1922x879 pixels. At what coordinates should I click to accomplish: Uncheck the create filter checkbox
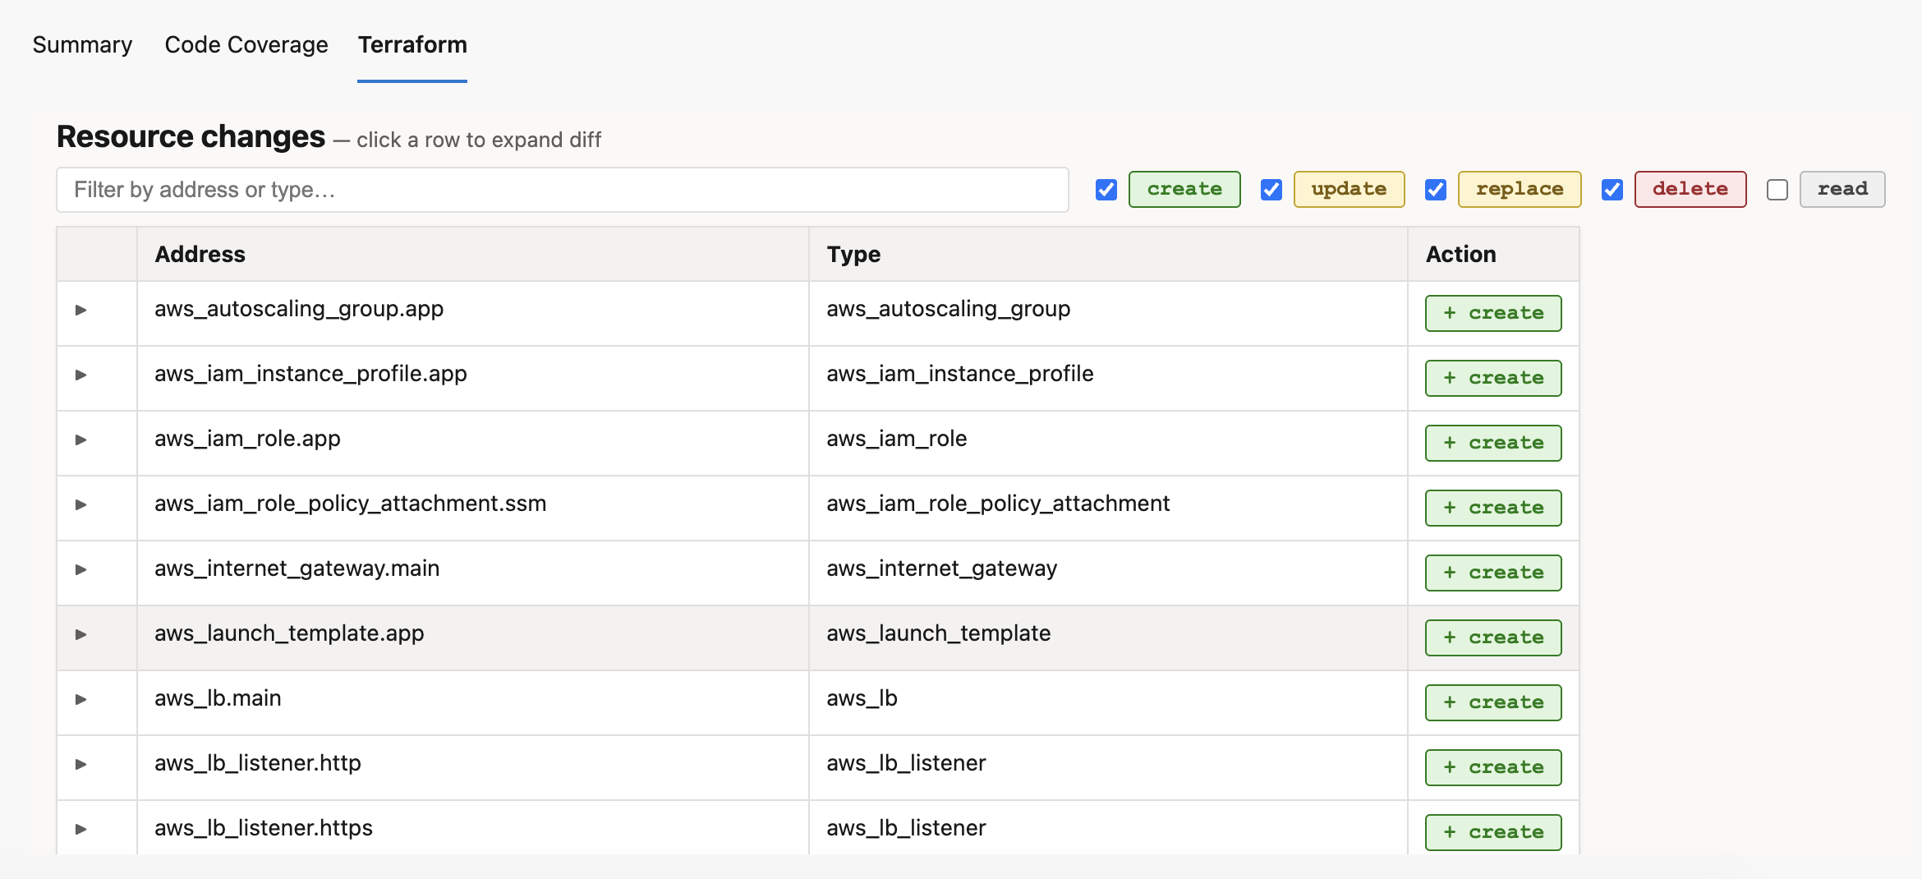click(1106, 190)
